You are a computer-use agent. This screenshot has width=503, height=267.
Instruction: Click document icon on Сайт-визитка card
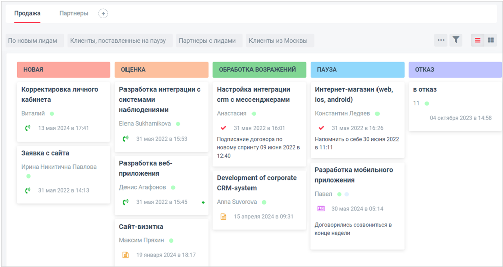coord(126,255)
